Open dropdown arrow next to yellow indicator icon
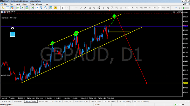Screen dimensions: 190x106 click(x=58, y=8)
